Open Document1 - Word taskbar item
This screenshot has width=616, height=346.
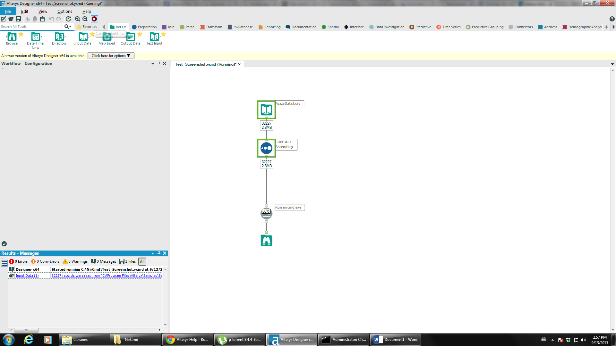pos(396,340)
